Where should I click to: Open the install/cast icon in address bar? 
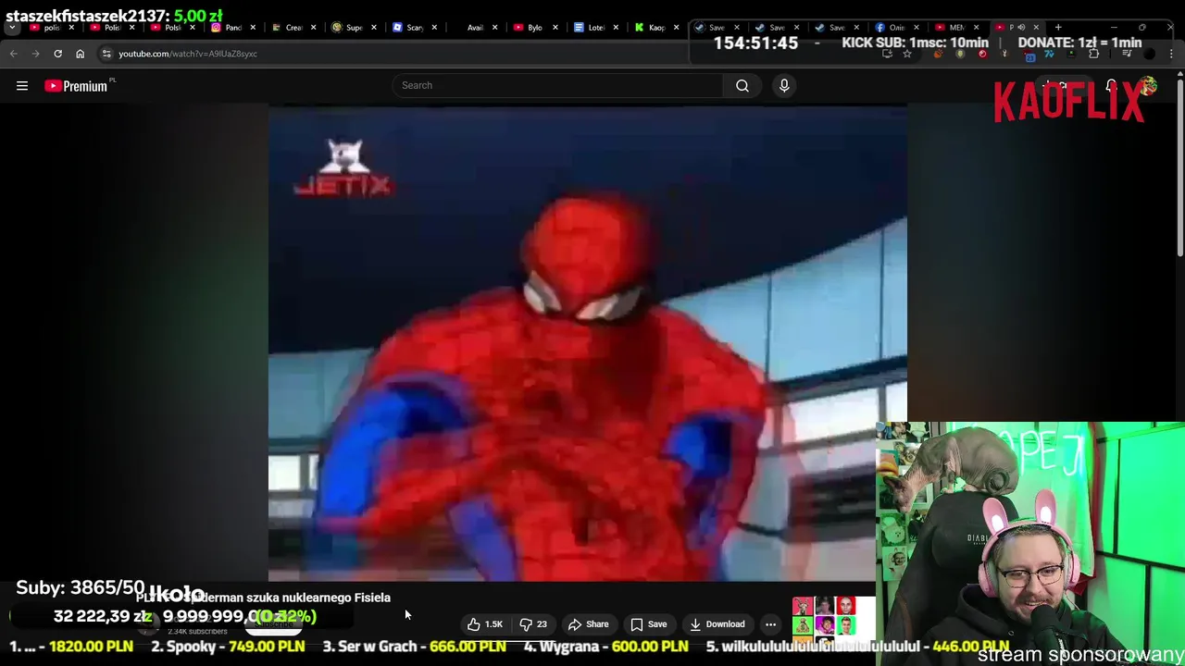click(887, 54)
